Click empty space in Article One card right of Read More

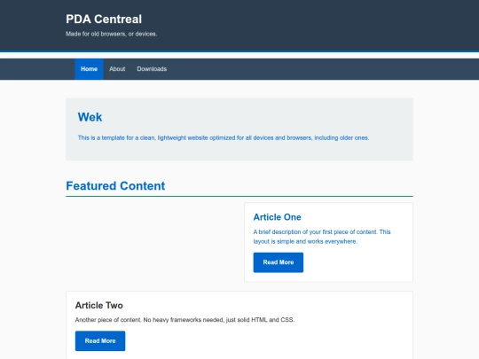point(357,262)
